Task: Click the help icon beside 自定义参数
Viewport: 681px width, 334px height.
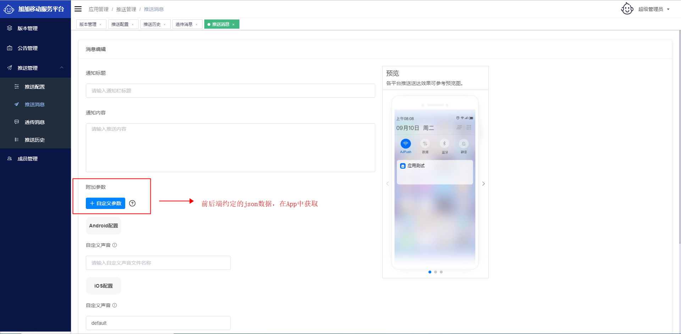Action: tap(132, 203)
